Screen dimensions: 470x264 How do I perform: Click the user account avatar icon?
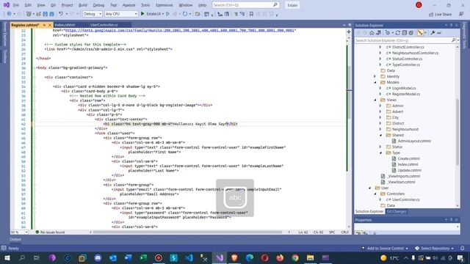(419, 5)
